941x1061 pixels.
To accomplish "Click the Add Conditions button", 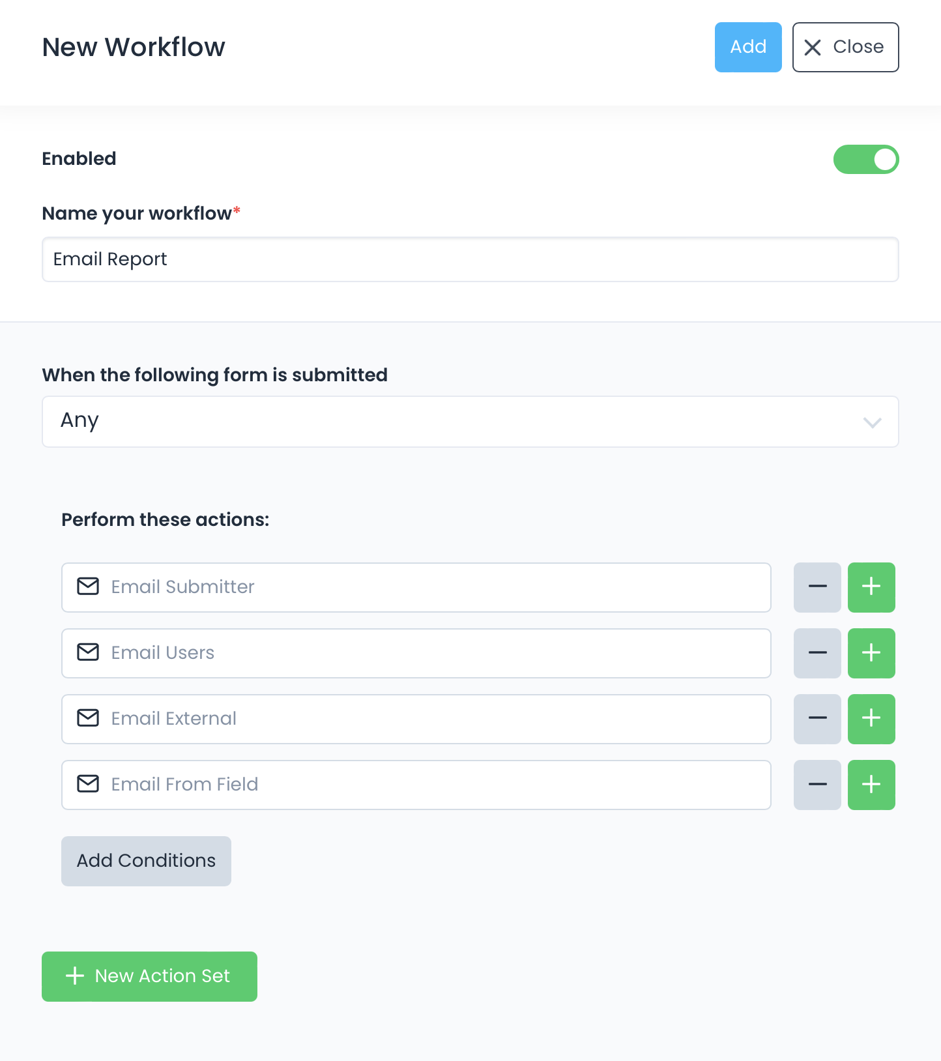I will (x=146, y=861).
